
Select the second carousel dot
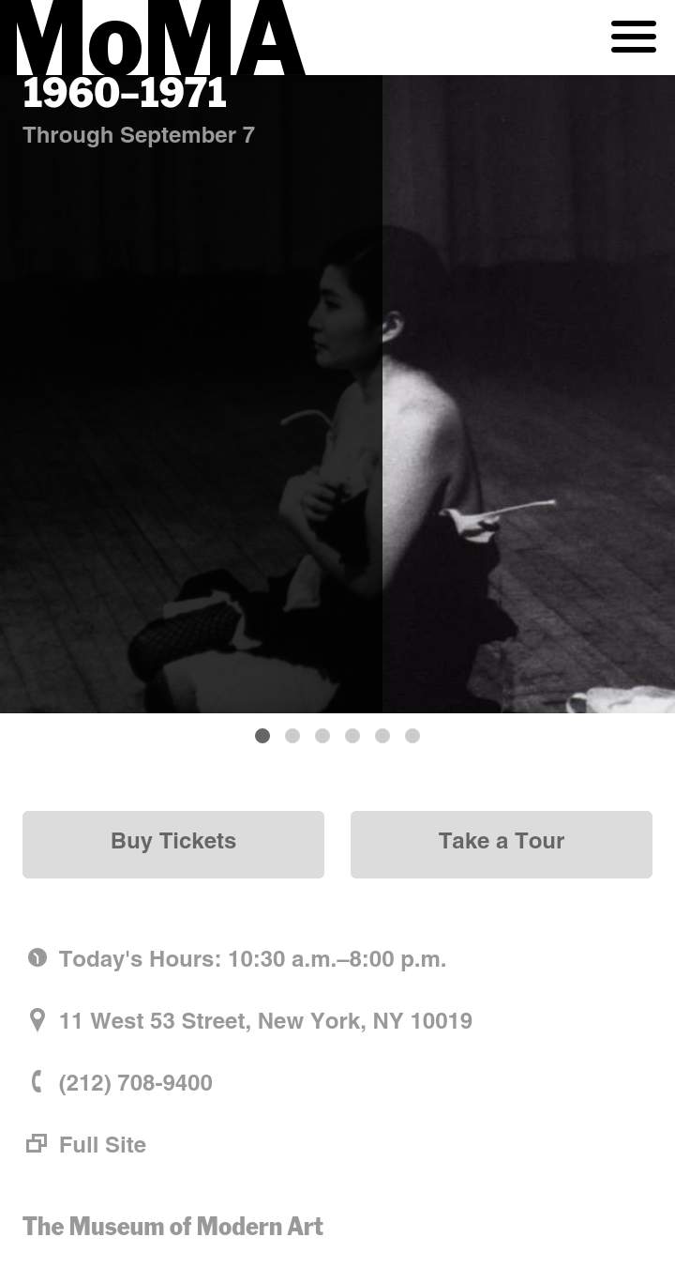click(292, 736)
